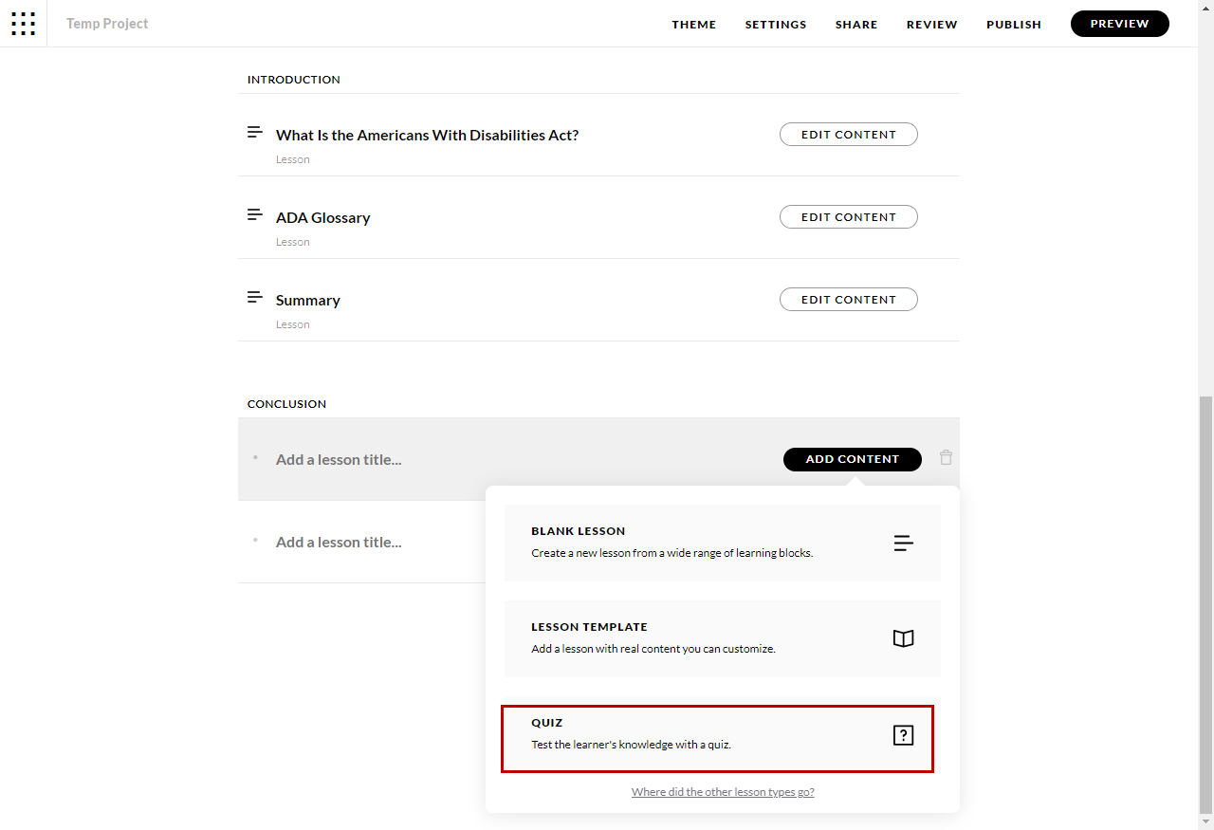Image resolution: width=1214 pixels, height=830 pixels.
Task: Delete the empty lesson with trash icon
Action: coord(946,458)
